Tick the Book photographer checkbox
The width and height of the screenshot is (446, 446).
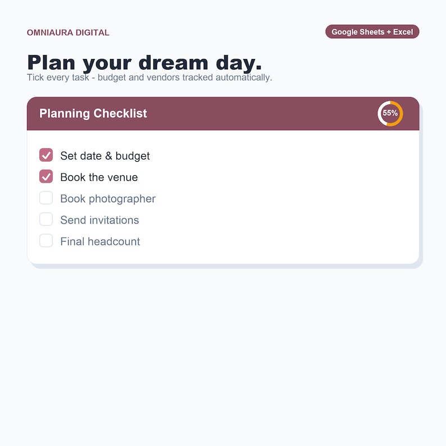coord(46,198)
